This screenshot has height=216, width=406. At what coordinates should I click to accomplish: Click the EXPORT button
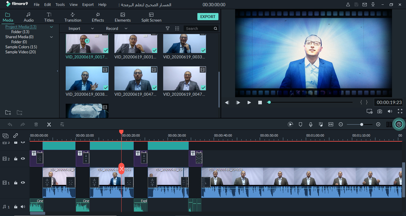208,17
